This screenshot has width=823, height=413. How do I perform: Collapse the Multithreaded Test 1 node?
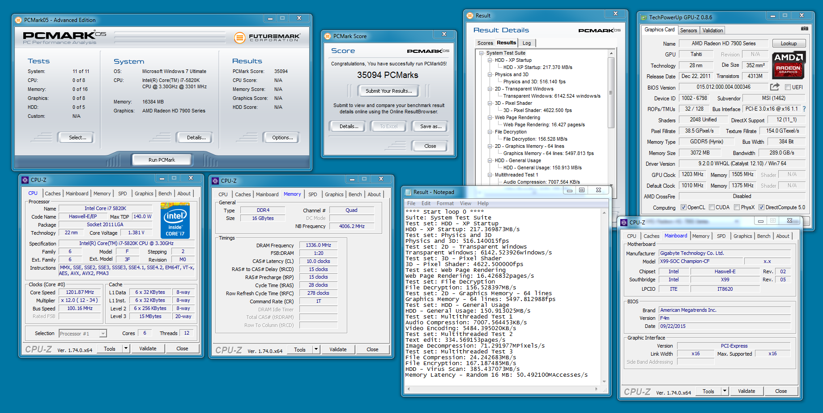coord(490,175)
